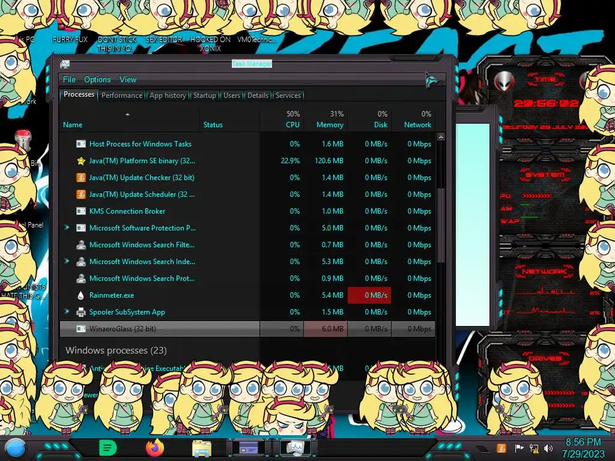Click the Task Manager title bar icon
This screenshot has width=615, height=461.
65,64
